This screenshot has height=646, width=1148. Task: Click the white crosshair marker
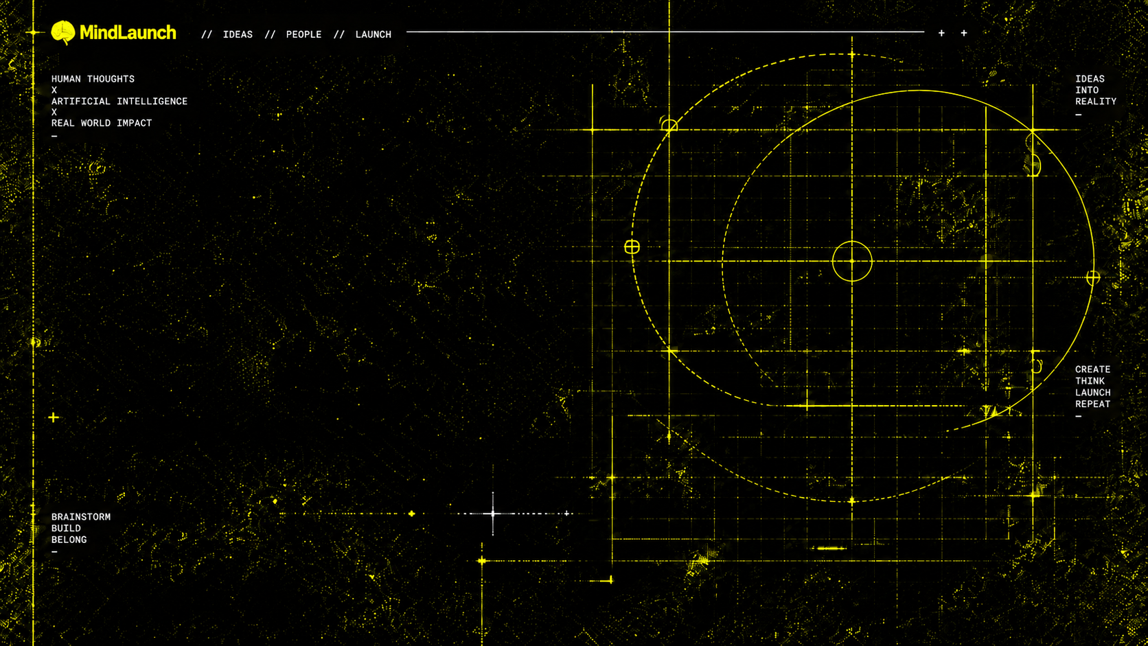click(493, 514)
